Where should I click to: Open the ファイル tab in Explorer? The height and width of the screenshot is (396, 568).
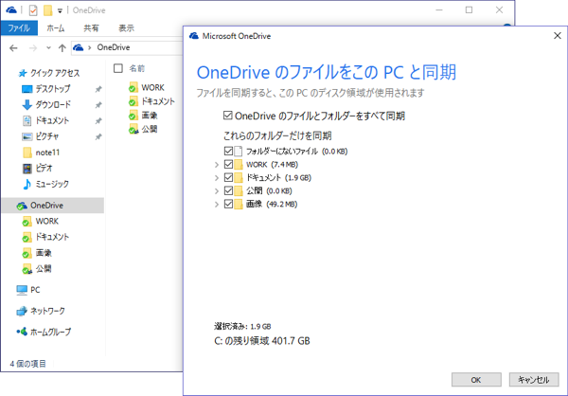click(x=19, y=27)
